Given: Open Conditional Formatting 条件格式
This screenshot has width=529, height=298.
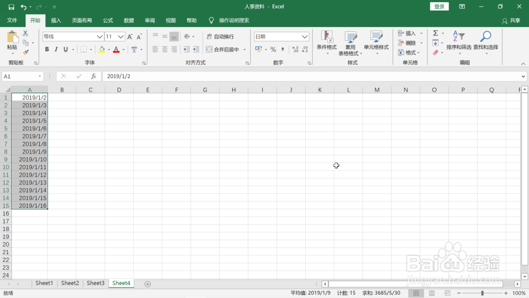Looking at the screenshot, I should coord(326,43).
